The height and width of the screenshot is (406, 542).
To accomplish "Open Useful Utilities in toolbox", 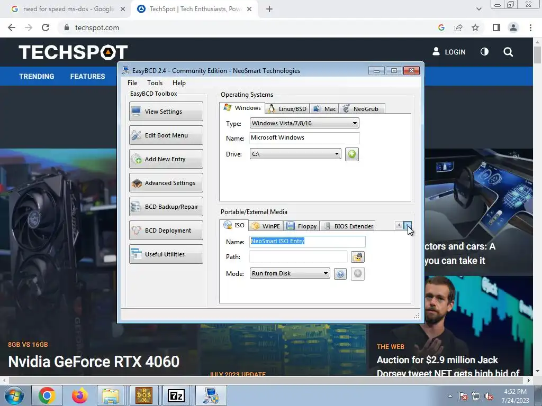I will [166, 254].
